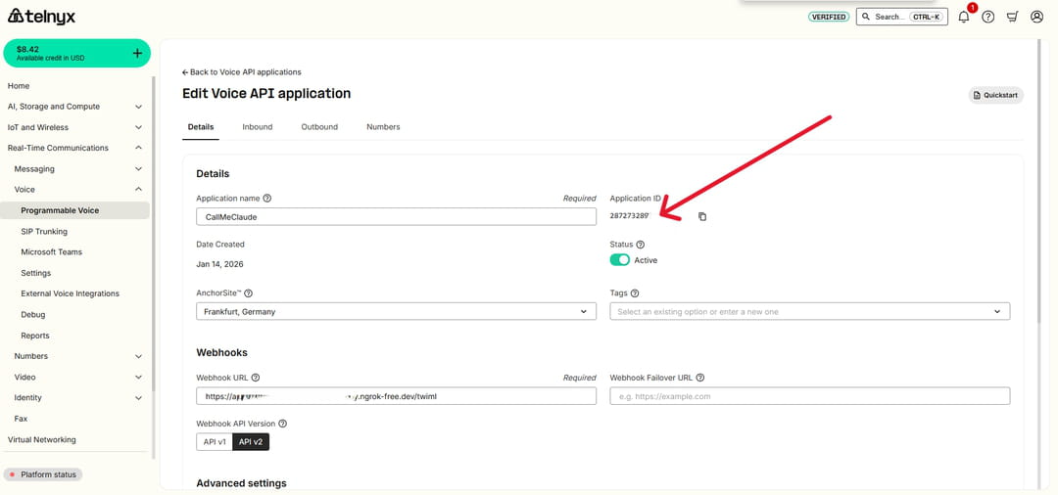The height and width of the screenshot is (495, 1058).
Task: Click the Quickstart button
Action: coord(995,95)
